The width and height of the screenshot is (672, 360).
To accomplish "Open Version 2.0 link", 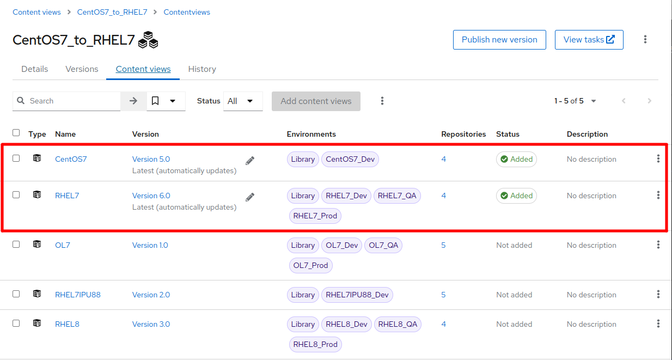I will 151,295.
